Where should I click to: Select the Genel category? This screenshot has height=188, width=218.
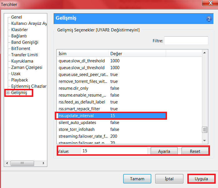(17, 17)
